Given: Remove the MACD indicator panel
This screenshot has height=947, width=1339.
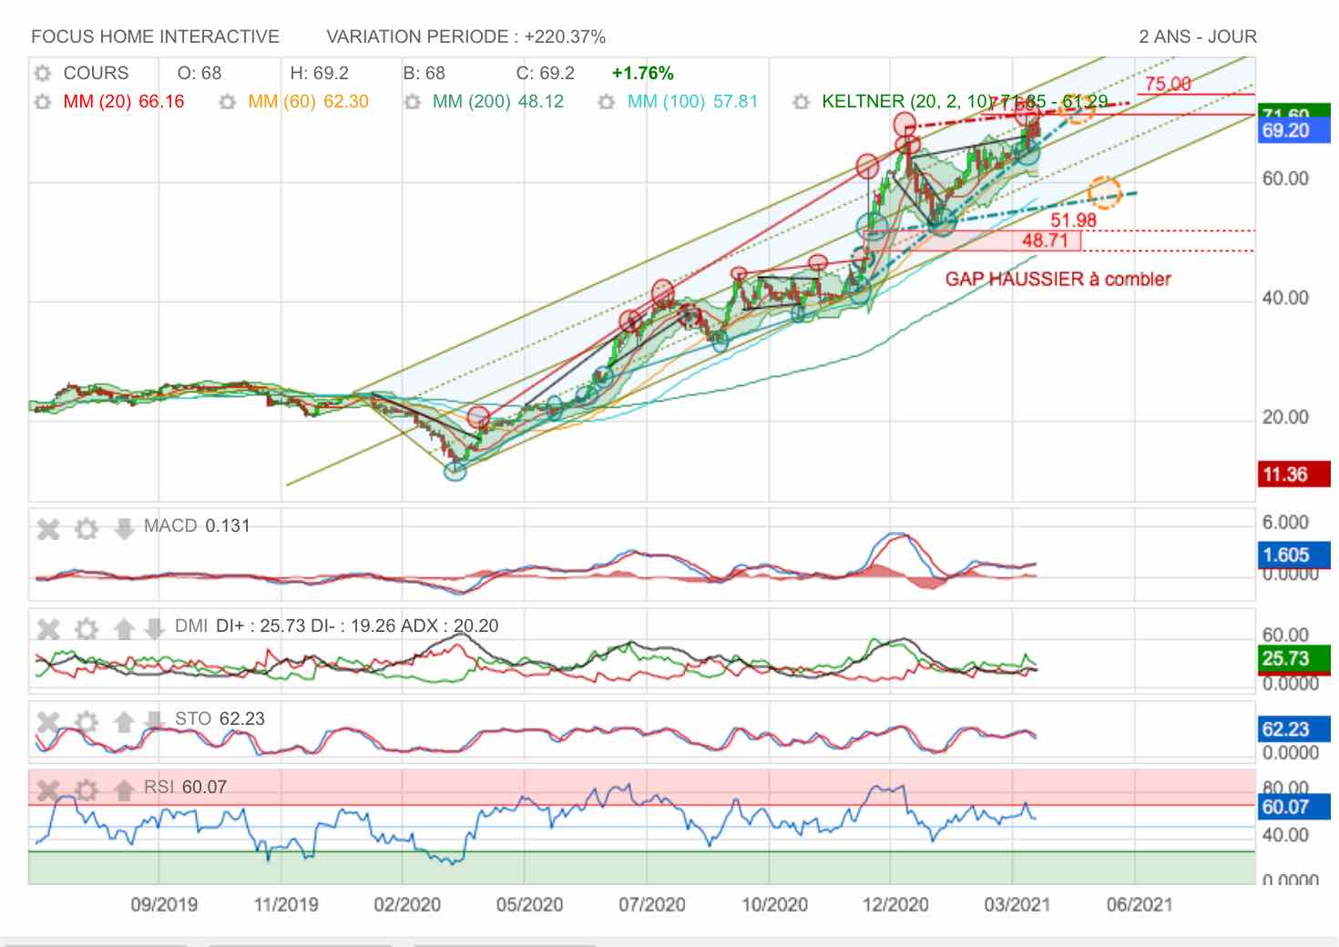Looking at the screenshot, I should click(48, 528).
